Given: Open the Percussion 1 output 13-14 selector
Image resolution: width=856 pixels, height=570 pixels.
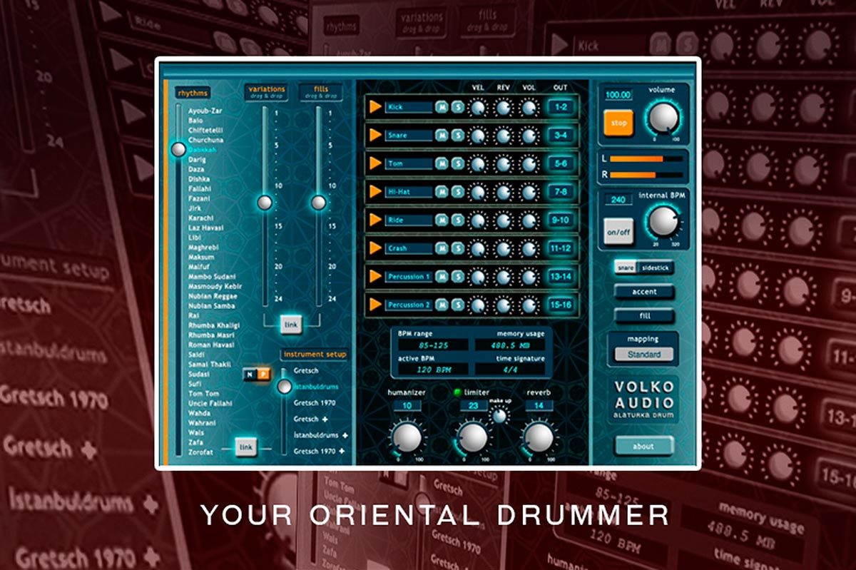Looking at the screenshot, I should point(560,277).
